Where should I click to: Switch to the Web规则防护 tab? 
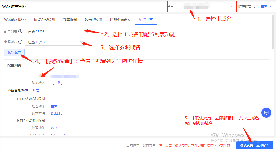[15, 20]
